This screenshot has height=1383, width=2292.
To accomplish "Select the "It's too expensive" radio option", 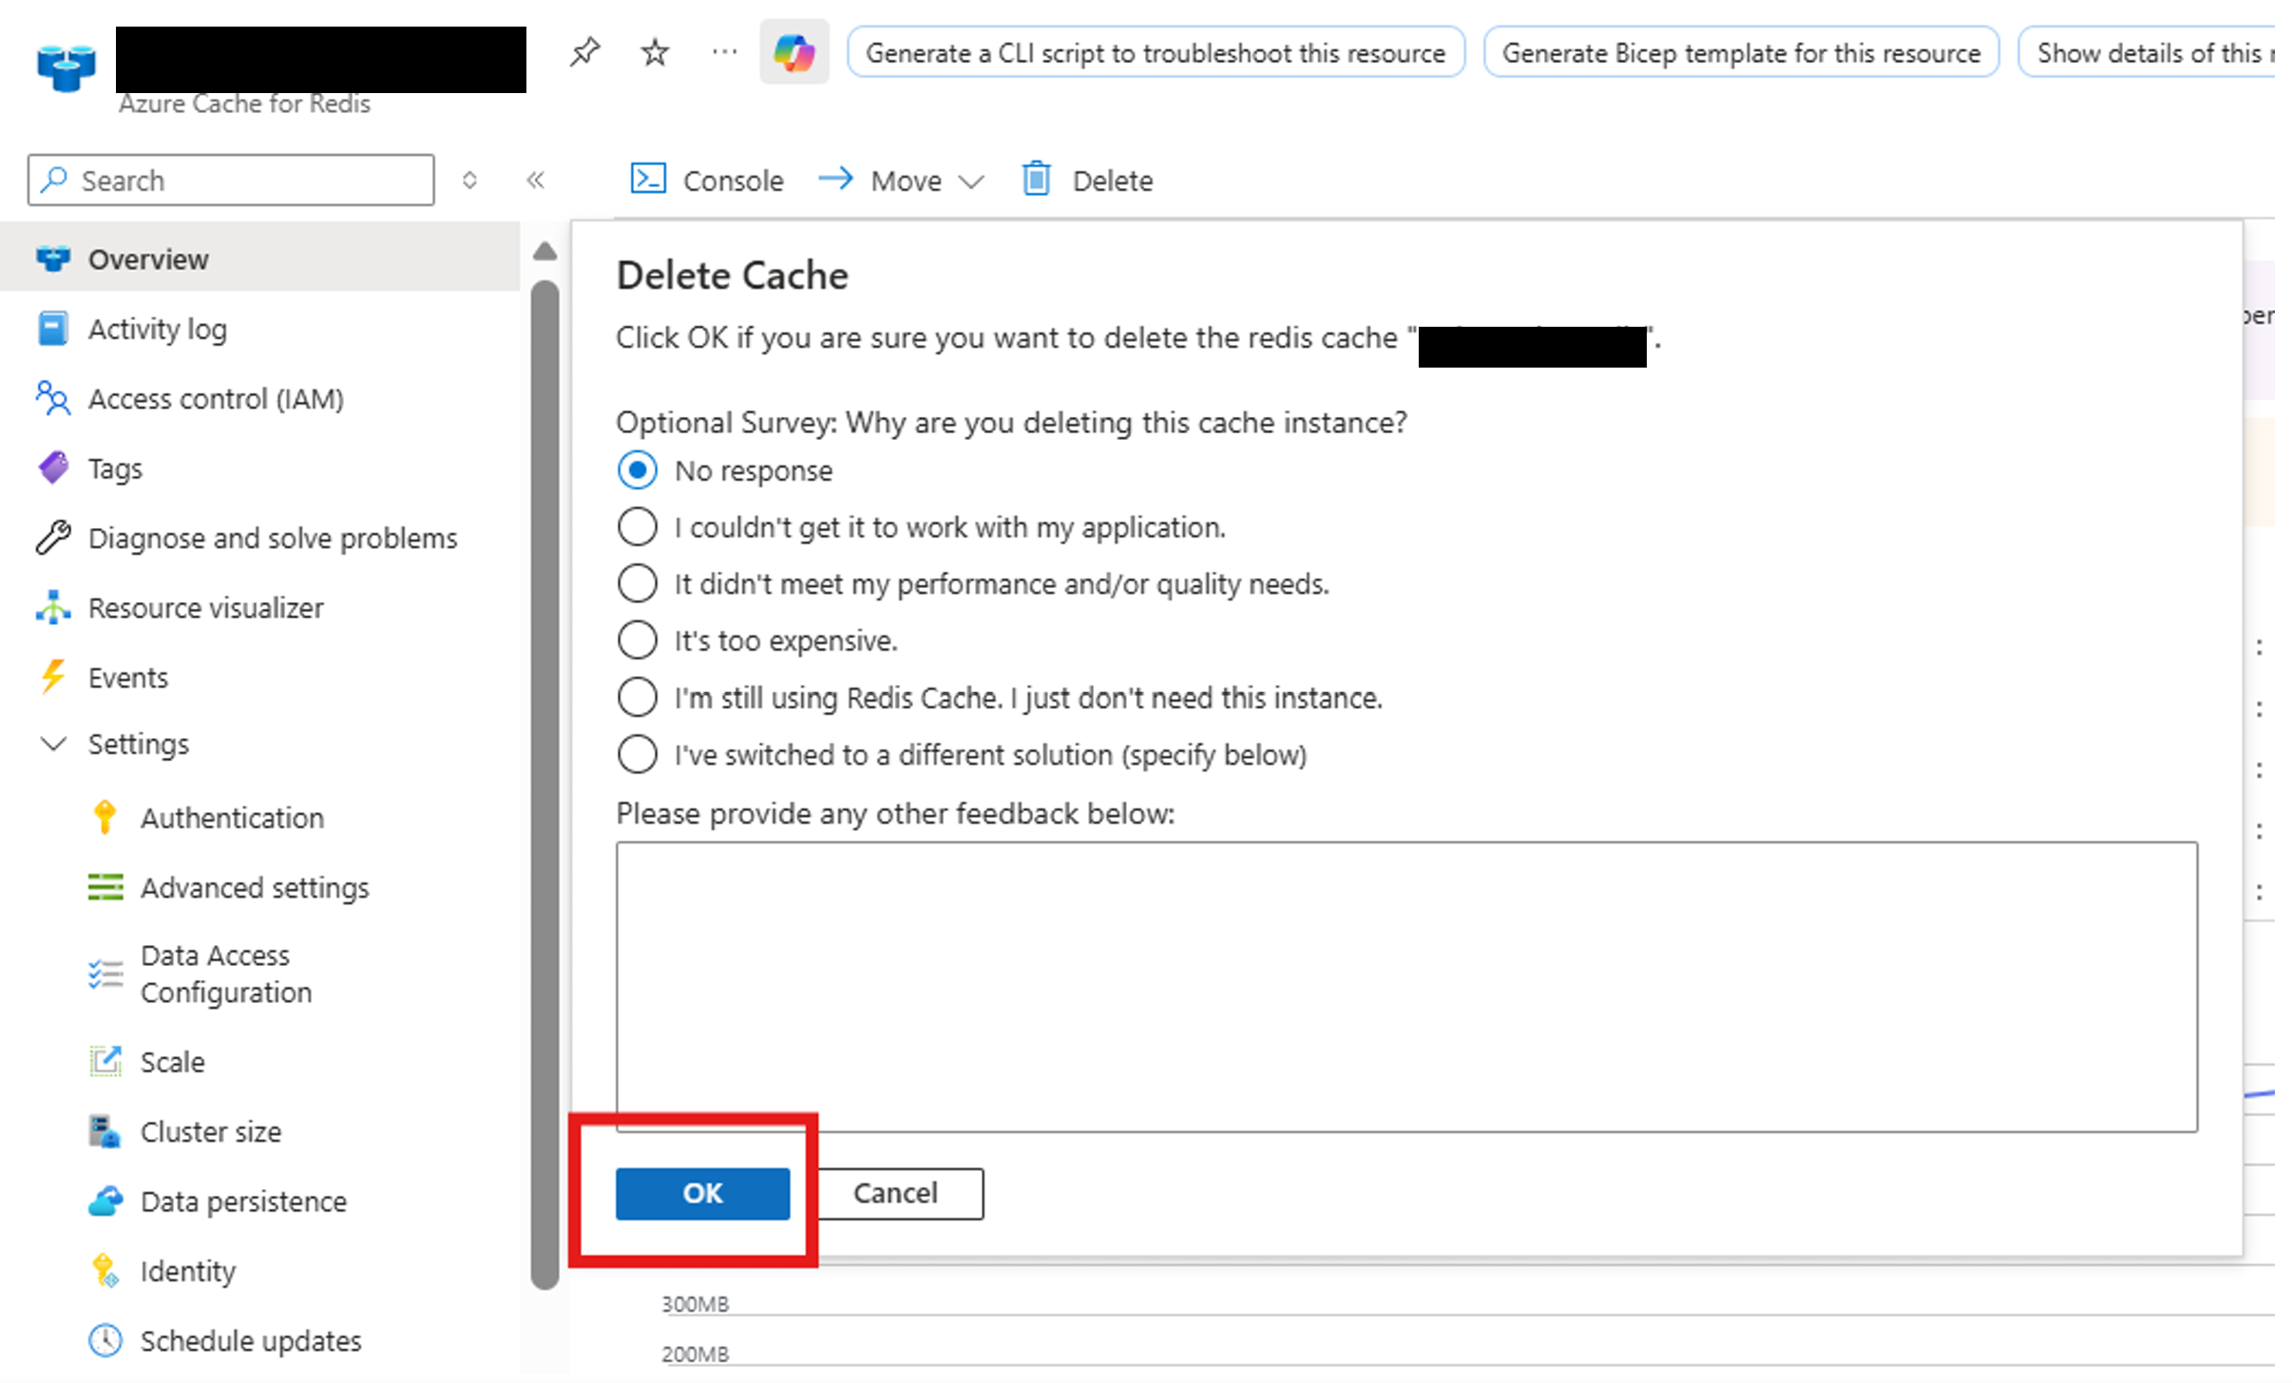I will click(x=637, y=640).
